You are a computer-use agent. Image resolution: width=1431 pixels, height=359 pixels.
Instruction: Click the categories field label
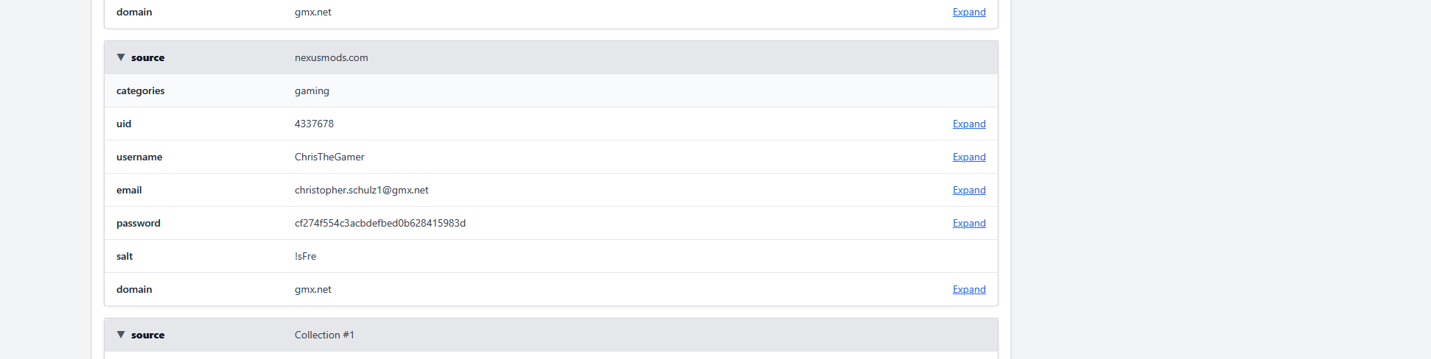(140, 90)
